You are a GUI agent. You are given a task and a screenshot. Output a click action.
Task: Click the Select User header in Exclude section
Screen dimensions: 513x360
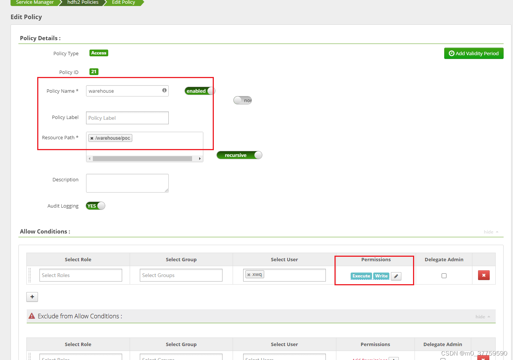[x=284, y=344]
